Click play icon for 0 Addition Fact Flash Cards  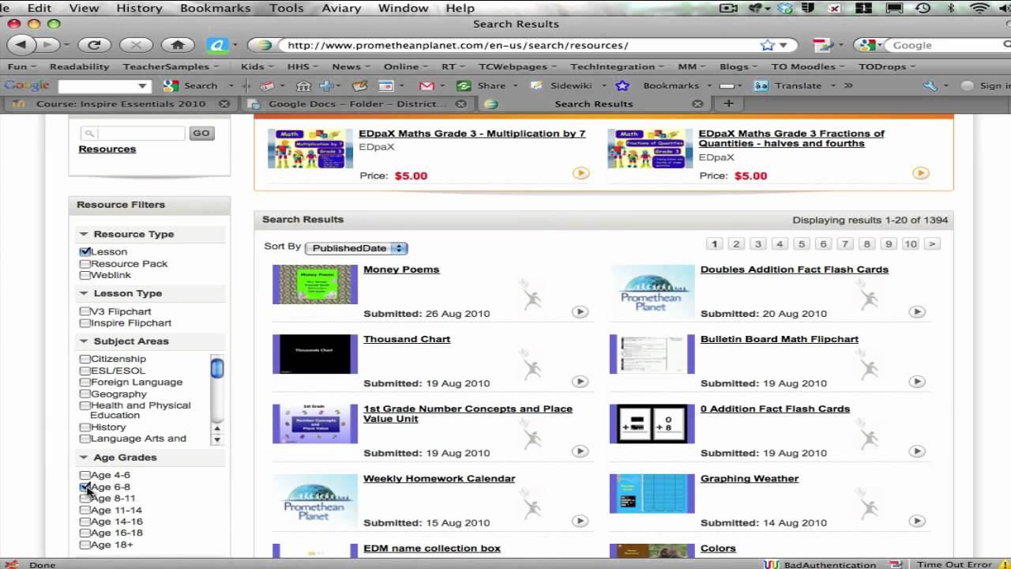(917, 451)
